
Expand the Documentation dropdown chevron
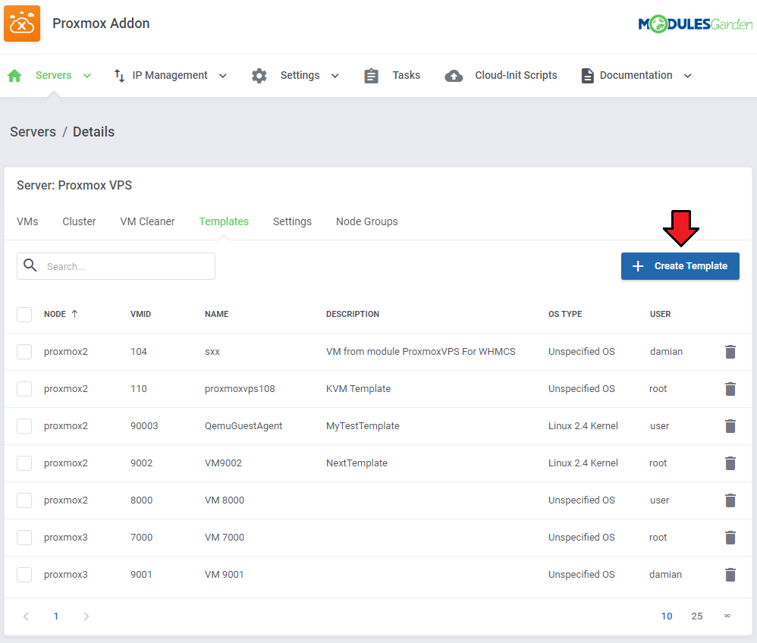click(688, 76)
